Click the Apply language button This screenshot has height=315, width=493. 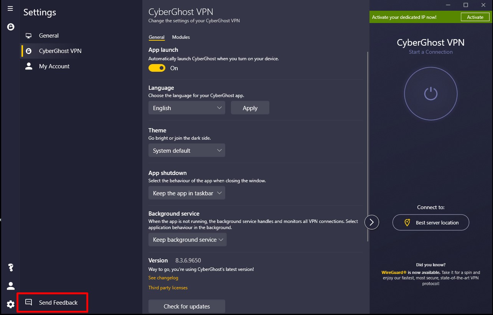pos(250,108)
